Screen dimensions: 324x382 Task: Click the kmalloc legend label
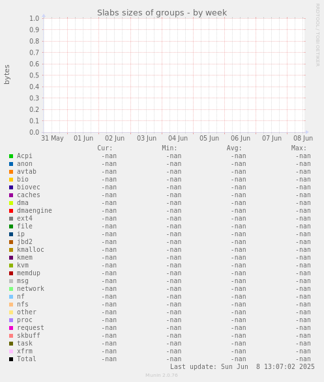coord(31,250)
